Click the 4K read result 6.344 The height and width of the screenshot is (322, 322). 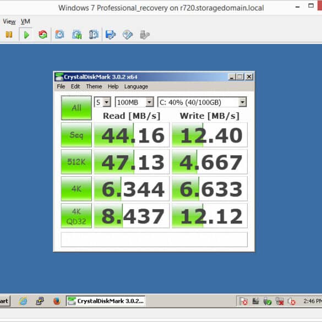tap(132, 189)
